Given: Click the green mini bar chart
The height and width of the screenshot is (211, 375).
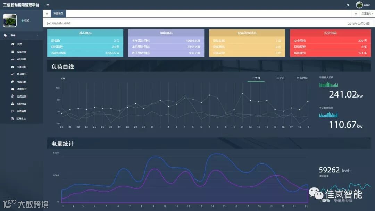Looking at the screenshot, I should (x=328, y=85).
